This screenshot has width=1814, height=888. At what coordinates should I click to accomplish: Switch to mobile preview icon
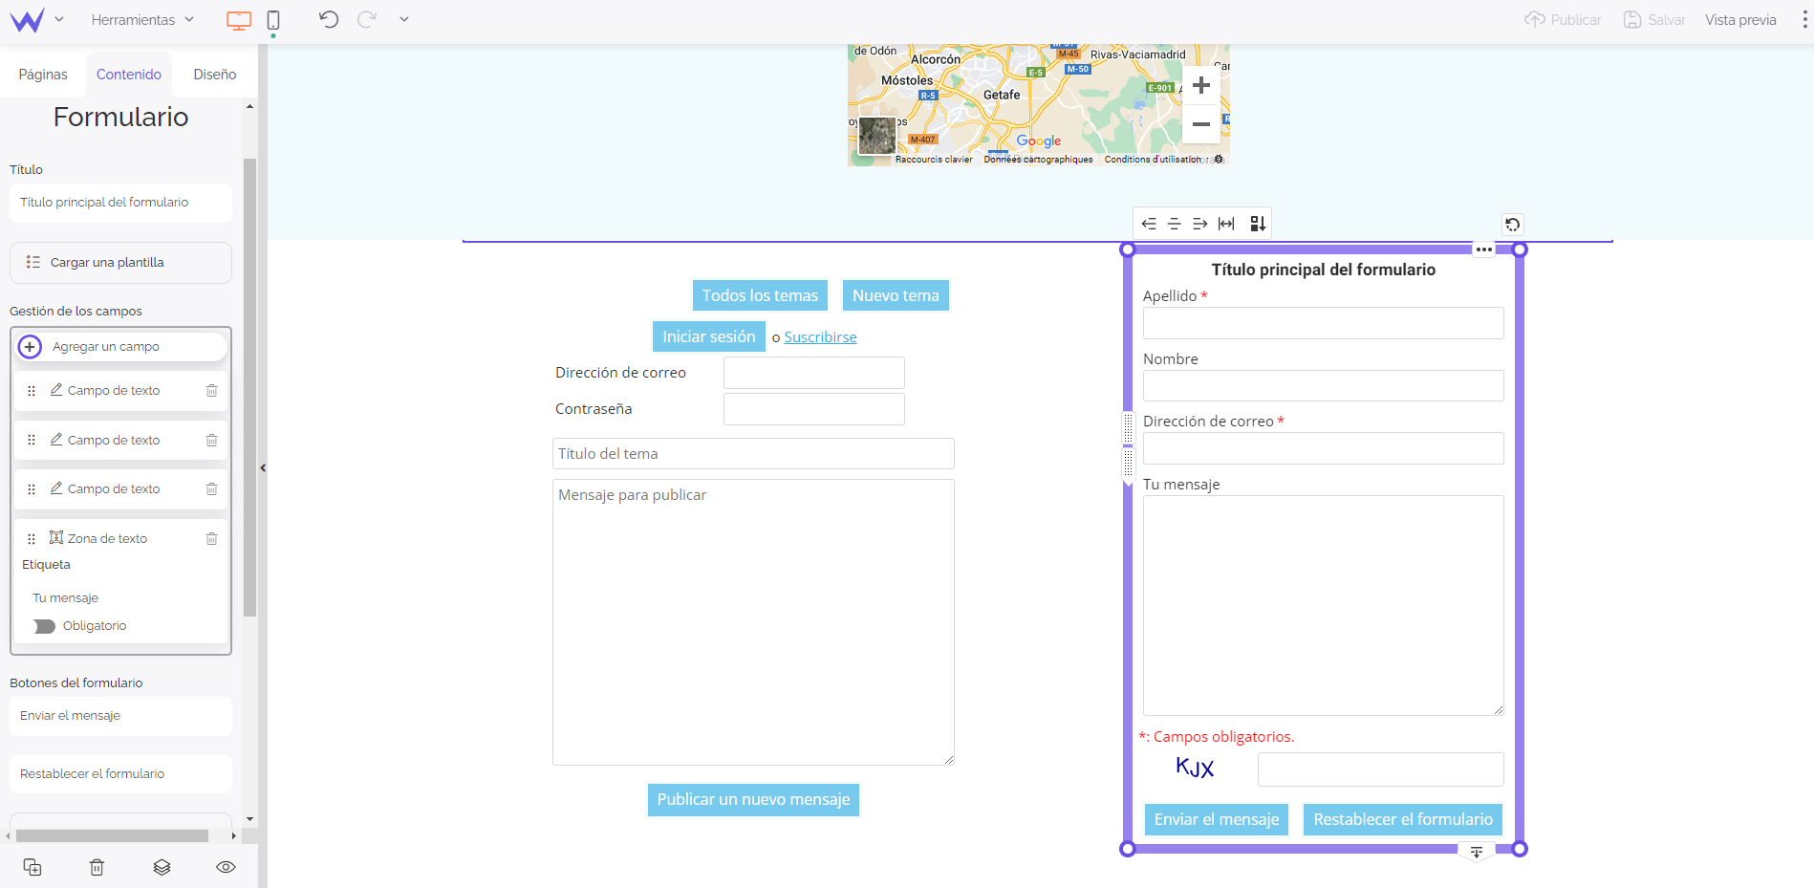(x=273, y=20)
